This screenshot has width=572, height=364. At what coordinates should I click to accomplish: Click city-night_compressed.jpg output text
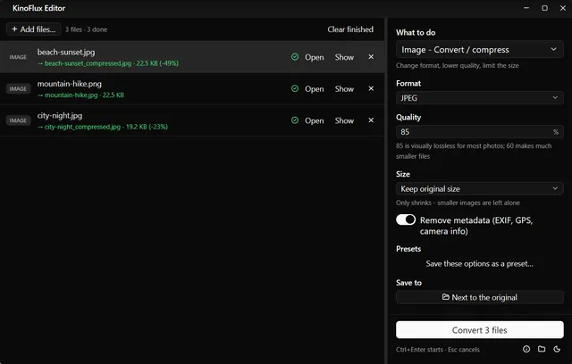(103, 127)
